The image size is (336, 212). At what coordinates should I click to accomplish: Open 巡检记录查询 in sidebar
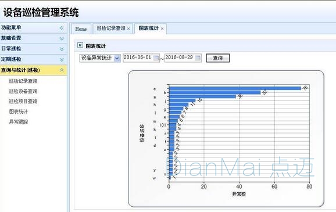(23, 81)
